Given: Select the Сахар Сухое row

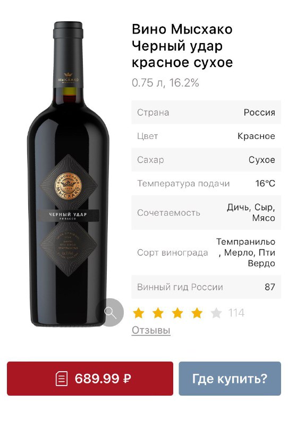Looking at the screenshot, I should (x=206, y=160).
